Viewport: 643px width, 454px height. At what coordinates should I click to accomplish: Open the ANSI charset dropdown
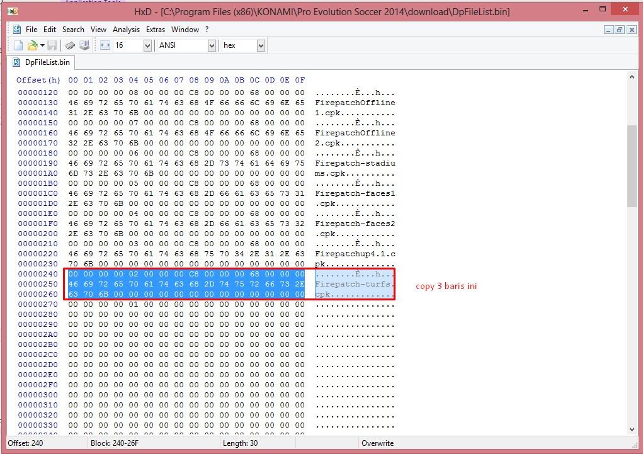(x=212, y=45)
